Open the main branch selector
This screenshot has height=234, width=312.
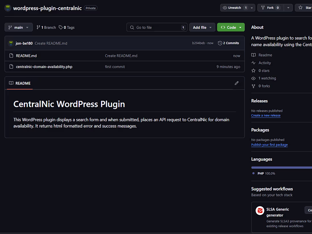point(18,27)
